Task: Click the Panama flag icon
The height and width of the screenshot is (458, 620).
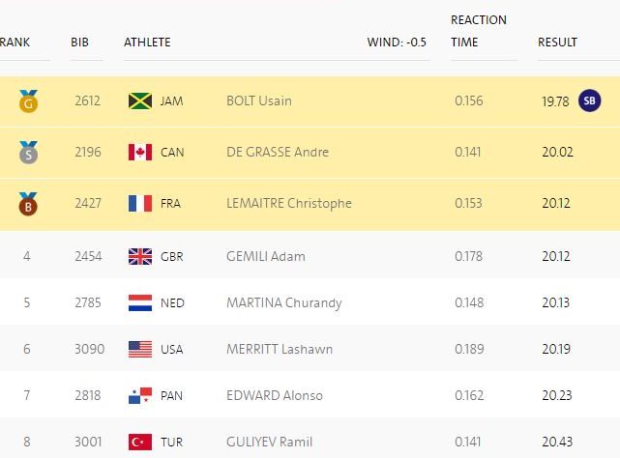Action: [x=140, y=395]
